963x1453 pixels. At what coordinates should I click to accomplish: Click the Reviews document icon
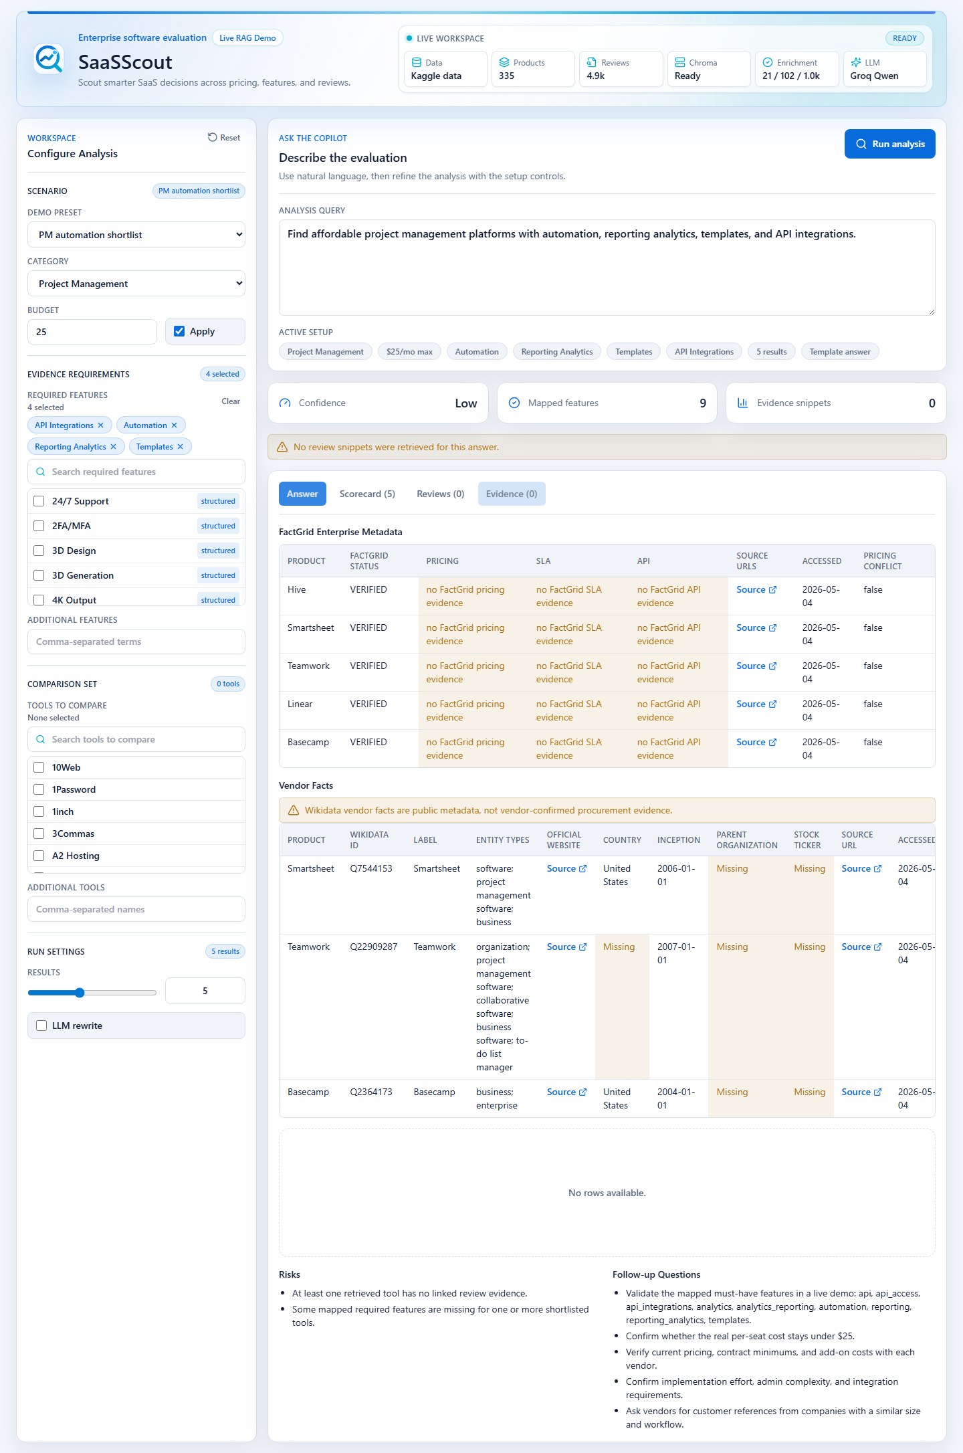(592, 62)
